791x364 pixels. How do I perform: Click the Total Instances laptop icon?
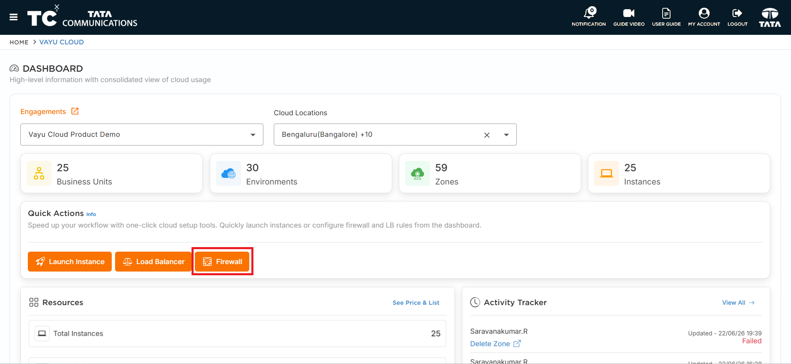(x=42, y=333)
